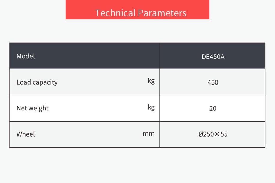This screenshot has width=275, height=183.
Task: Click the kg unit beside Load capacity
Action: click(151, 81)
